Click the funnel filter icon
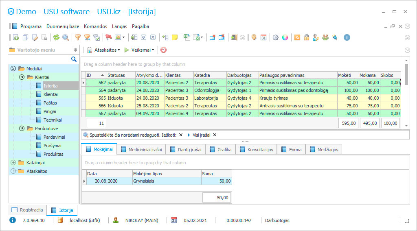The image size is (417, 231). point(78,37)
